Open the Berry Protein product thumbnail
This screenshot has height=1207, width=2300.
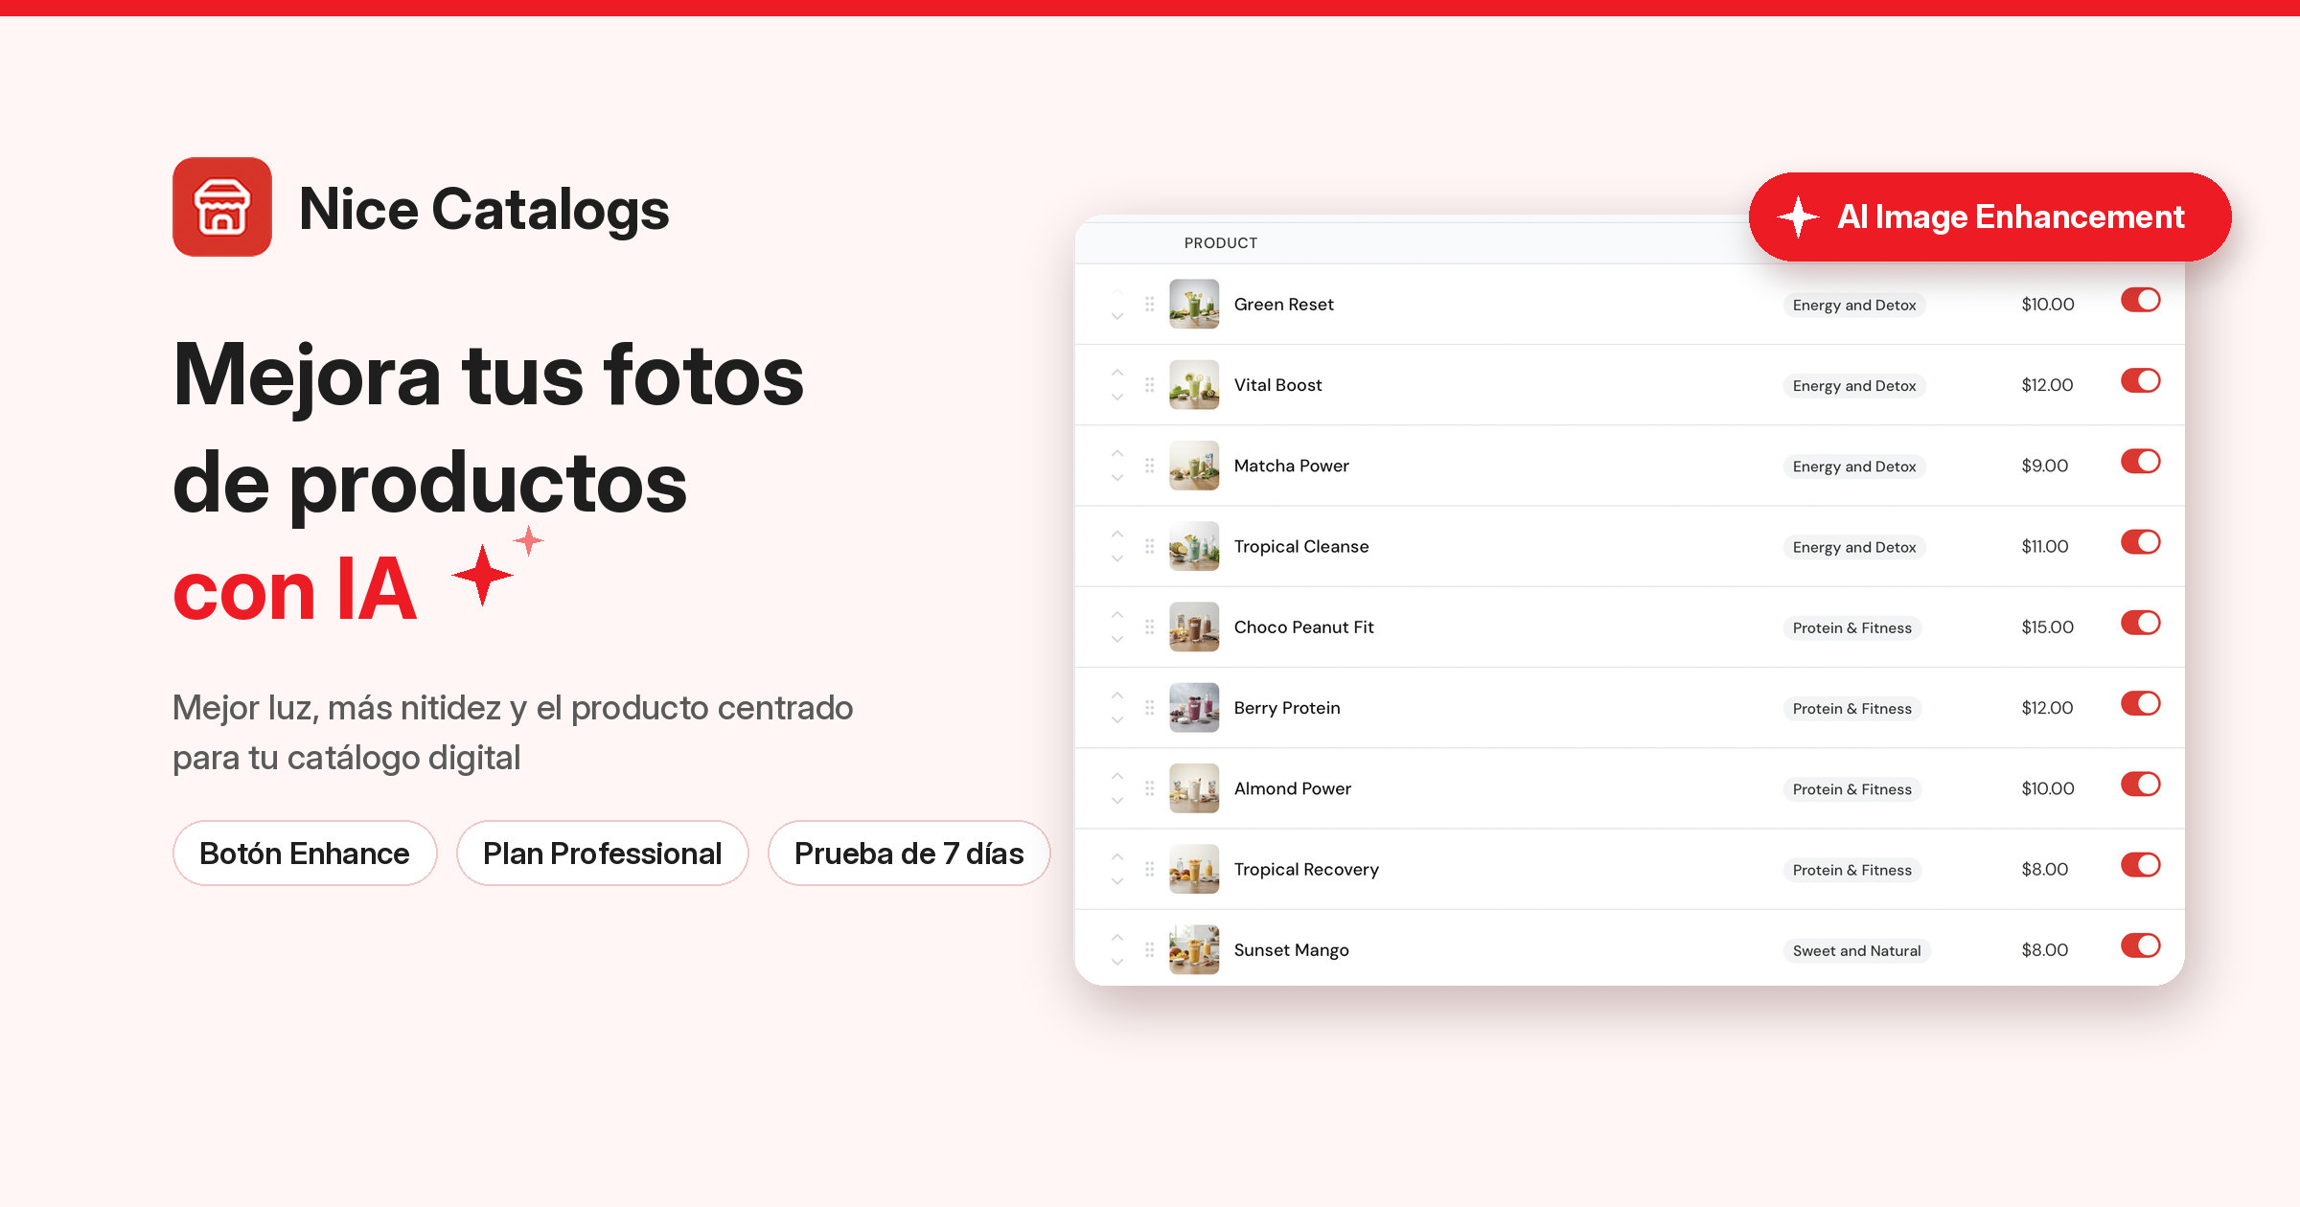pyautogui.click(x=1194, y=708)
